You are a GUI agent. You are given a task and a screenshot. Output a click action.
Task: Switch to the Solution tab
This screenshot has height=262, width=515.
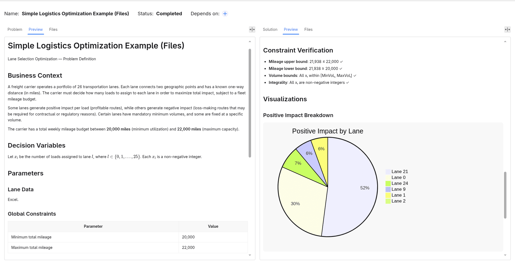click(270, 29)
